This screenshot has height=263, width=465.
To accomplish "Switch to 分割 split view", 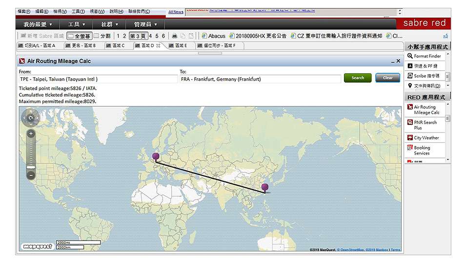I will click(x=102, y=36).
